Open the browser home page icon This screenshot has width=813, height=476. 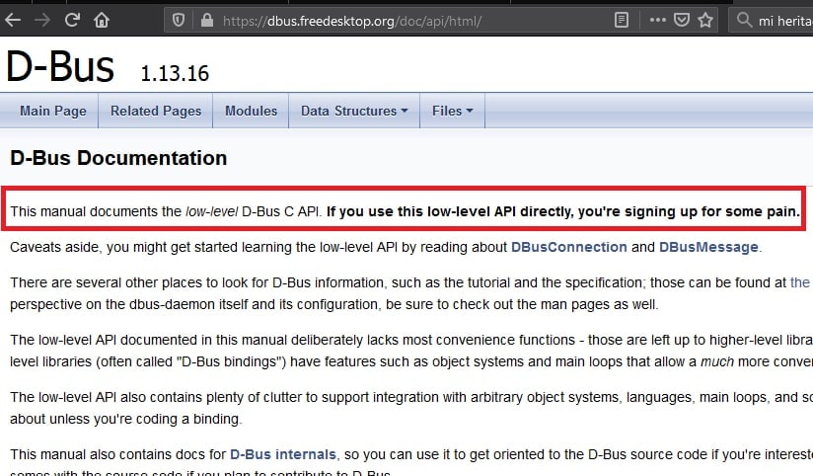coord(102,20)
